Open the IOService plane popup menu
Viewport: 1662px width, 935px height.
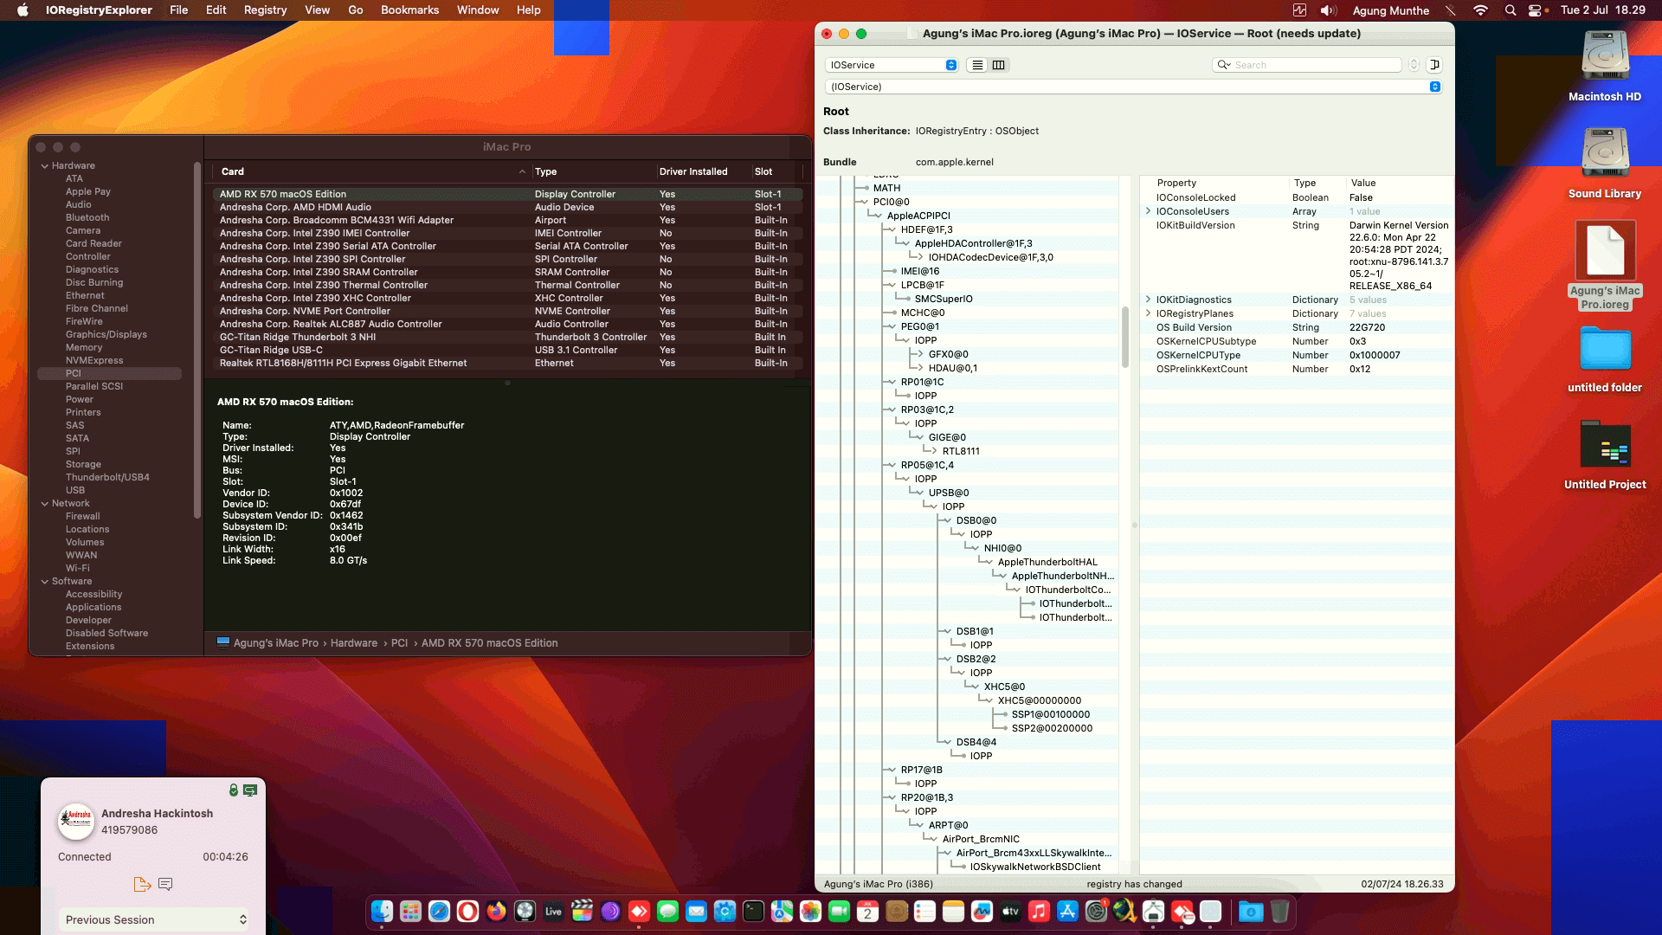coord(892,65)
